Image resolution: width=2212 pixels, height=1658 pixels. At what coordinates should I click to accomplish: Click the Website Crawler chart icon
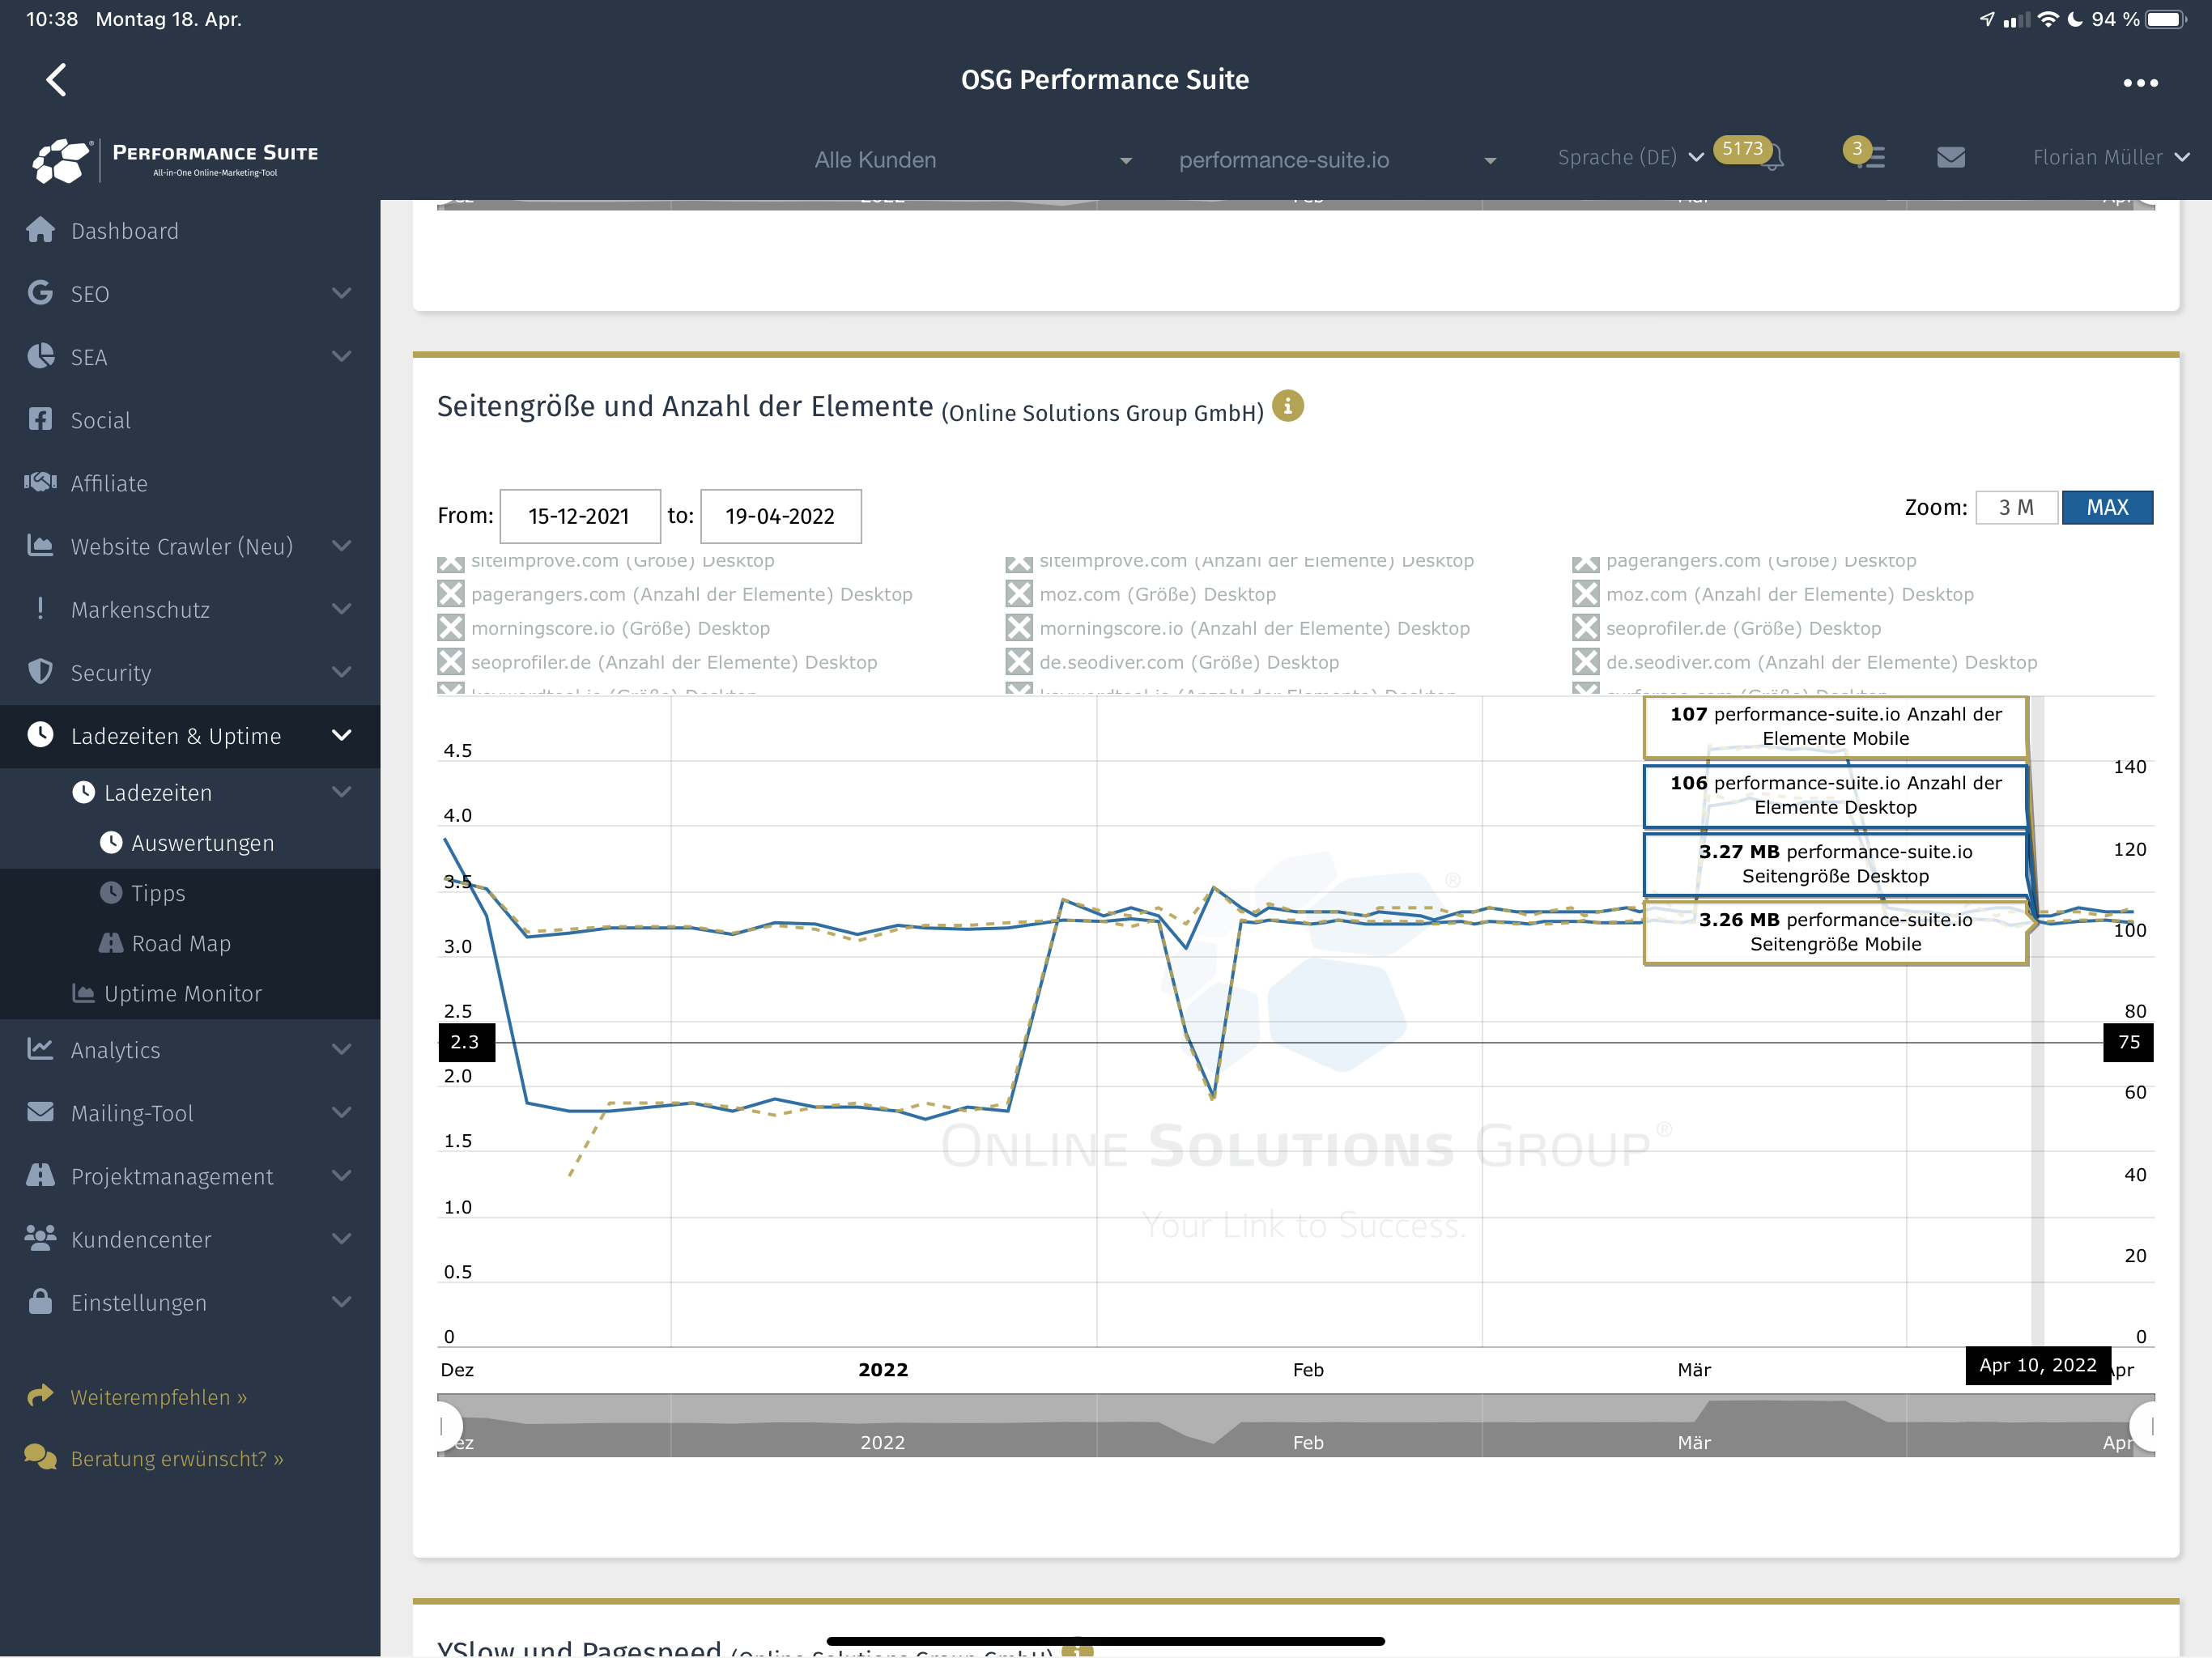click(x=40, y=545)
